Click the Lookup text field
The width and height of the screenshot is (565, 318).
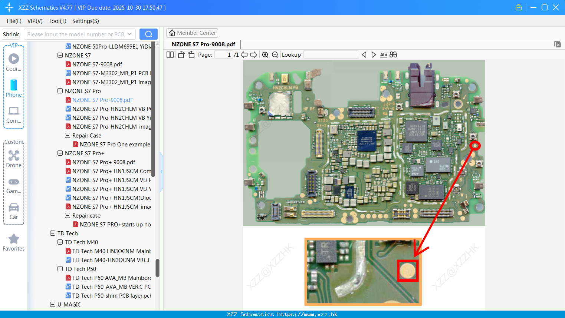click(x=331, y=55)
